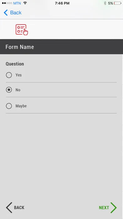Tap the green NEXT label

coord(104,208)
